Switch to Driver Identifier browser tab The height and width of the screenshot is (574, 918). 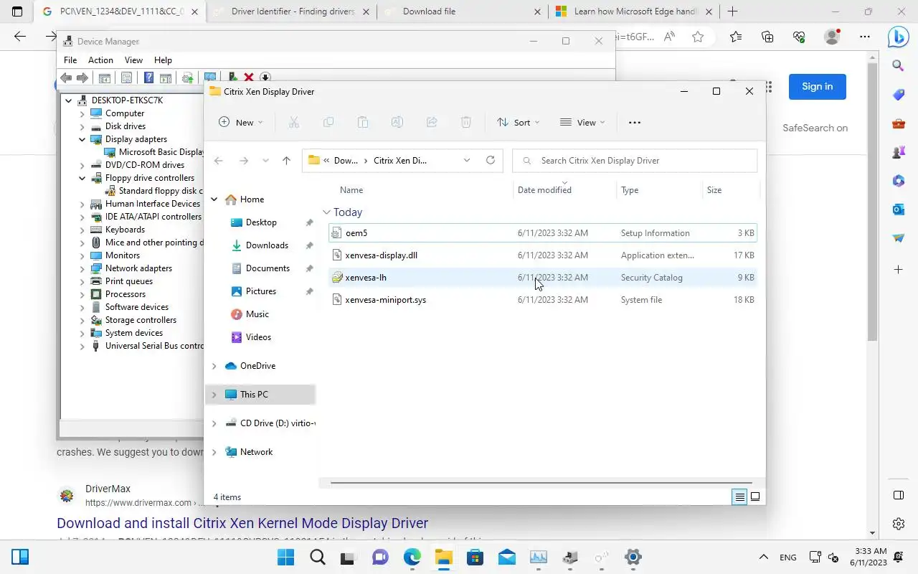point(293,11)
